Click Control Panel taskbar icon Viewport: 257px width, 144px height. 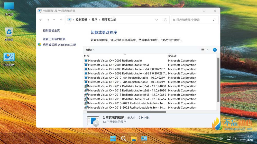point(144,138)
